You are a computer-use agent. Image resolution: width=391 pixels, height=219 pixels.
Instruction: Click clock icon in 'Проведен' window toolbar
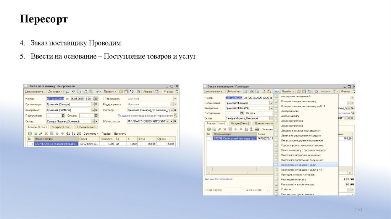pos(316,92)
